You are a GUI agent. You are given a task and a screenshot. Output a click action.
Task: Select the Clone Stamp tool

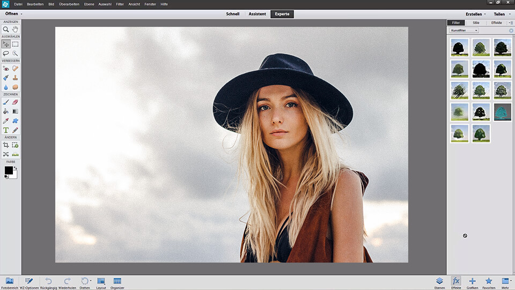tap(15, 77)
